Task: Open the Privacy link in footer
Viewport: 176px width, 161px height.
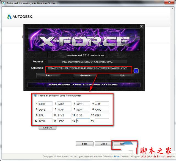Action: 117,156
